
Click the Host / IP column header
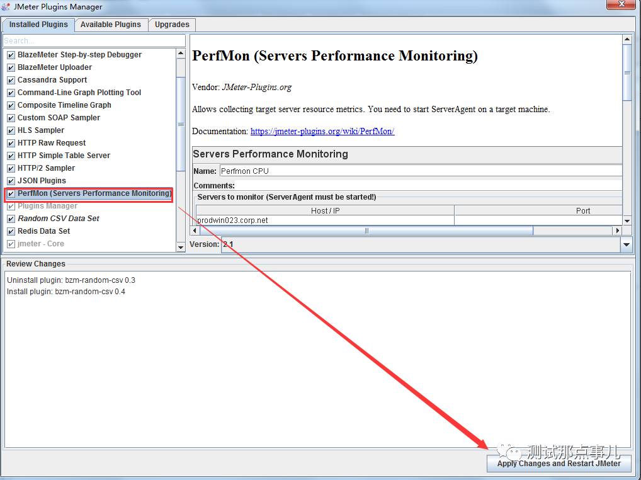coord(325,211)
